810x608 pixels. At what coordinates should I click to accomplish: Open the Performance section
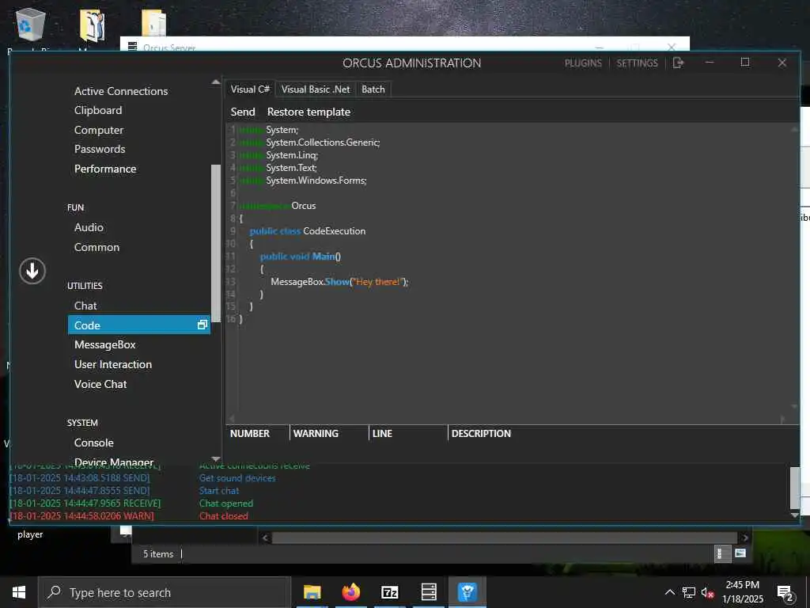coord(105,169)
